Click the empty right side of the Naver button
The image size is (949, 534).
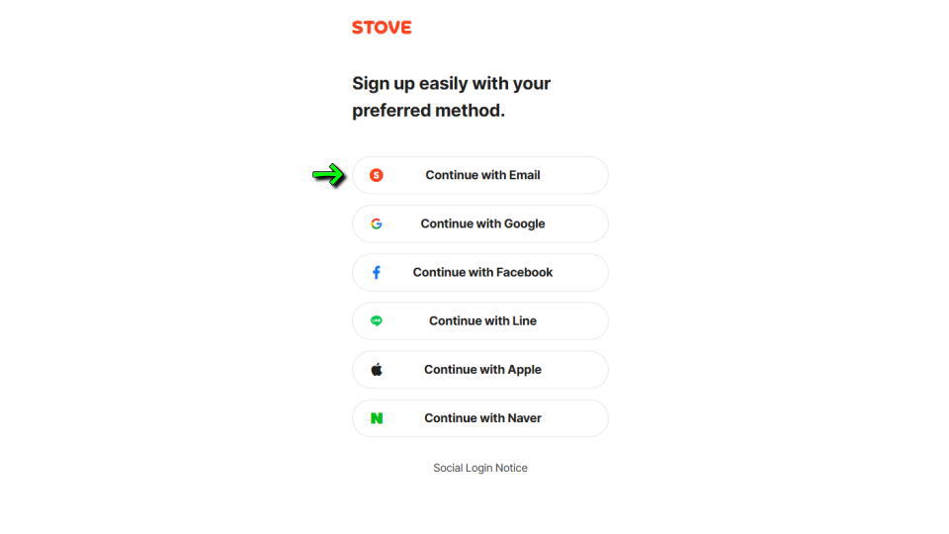click(x=578, y=418)
